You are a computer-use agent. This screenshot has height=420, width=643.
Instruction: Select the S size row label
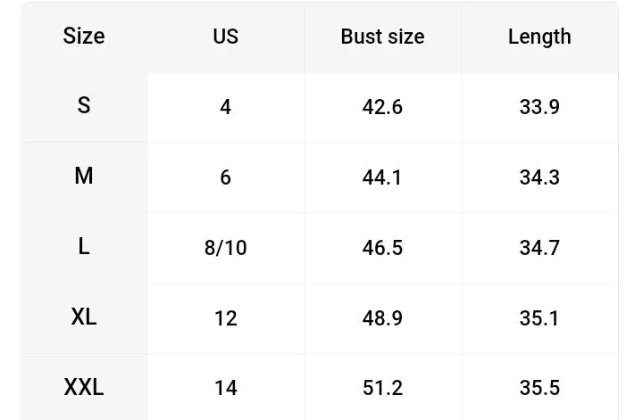pyautogui.click(x=84, y=105)
